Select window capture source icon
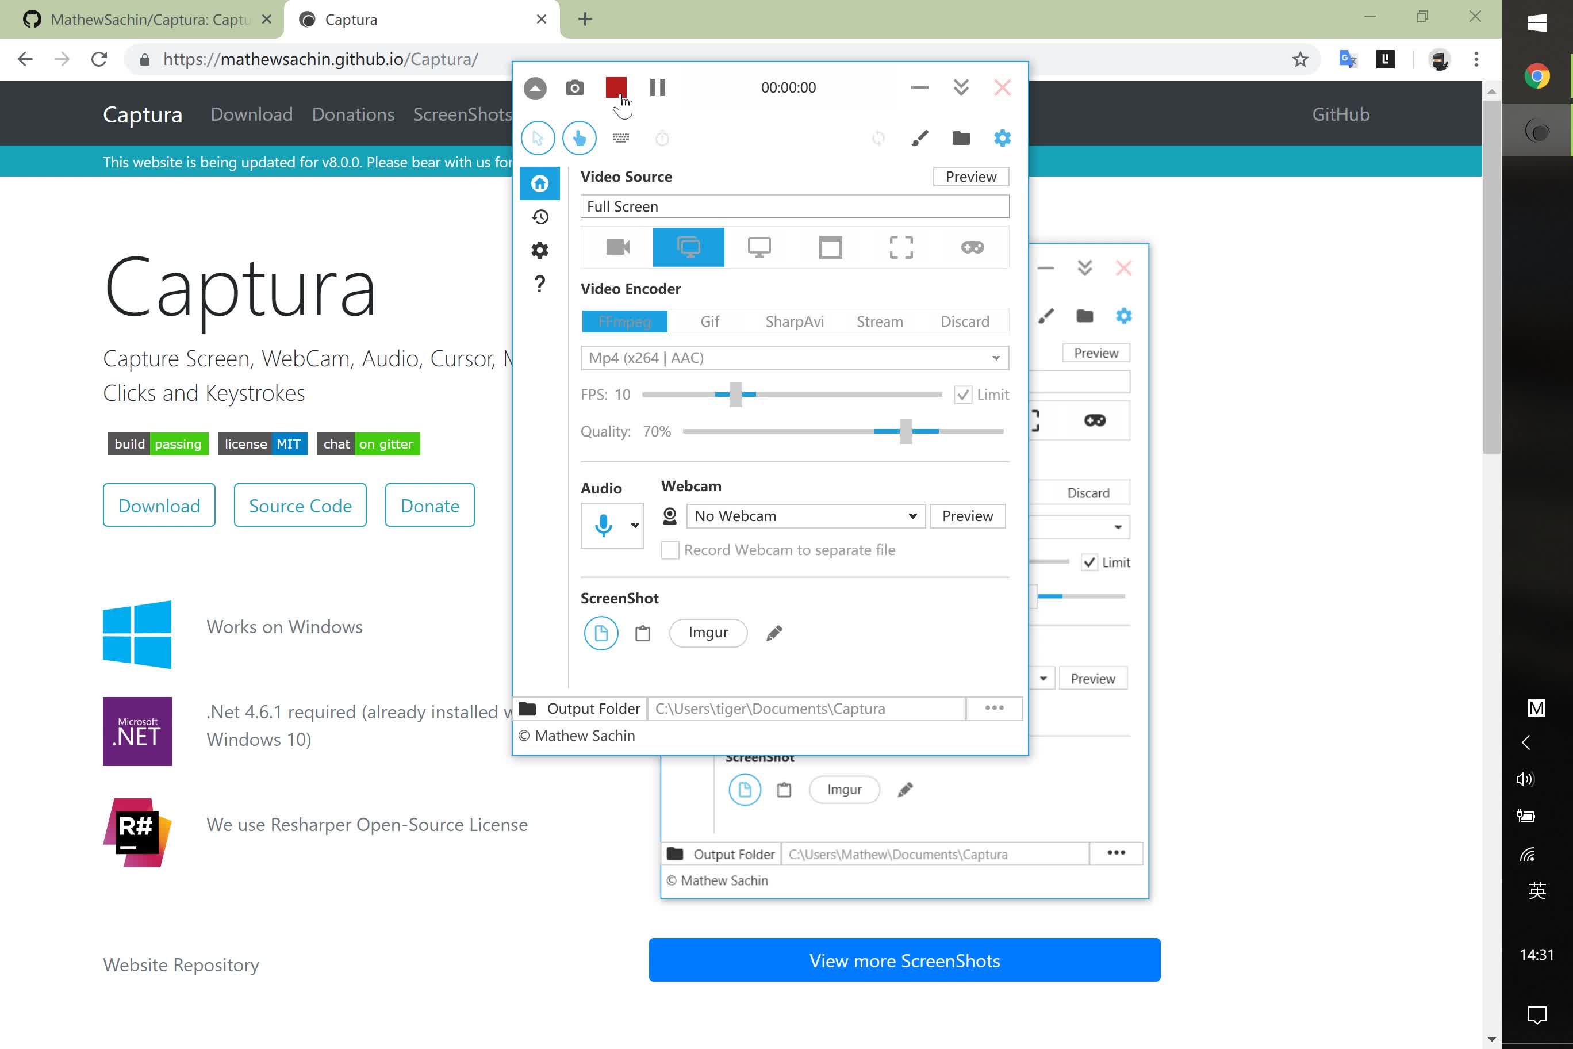The height and width of the screenshot is (1049, 1573). tap(831, 247)
